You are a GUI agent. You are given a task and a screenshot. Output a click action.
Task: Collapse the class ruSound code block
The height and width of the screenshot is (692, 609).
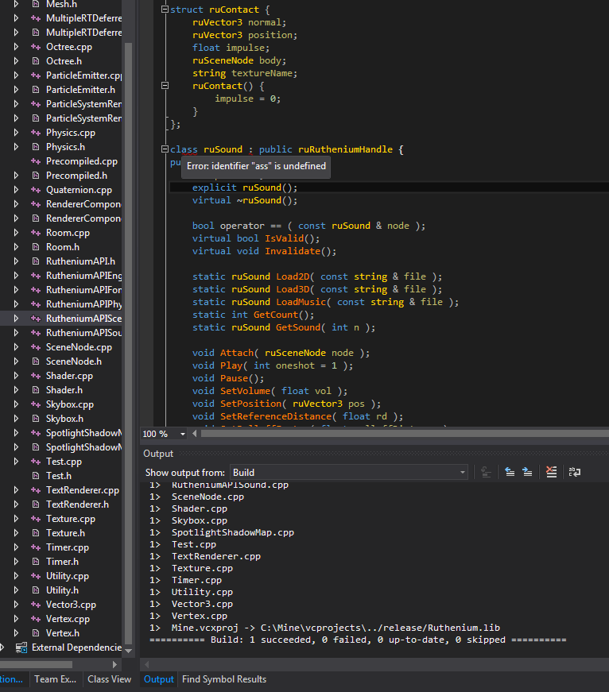pyautogui.click(x=164, y=149)
